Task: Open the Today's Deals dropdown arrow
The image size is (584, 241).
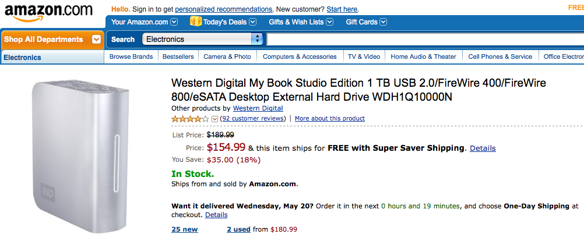Action: (x=252, y=22)
